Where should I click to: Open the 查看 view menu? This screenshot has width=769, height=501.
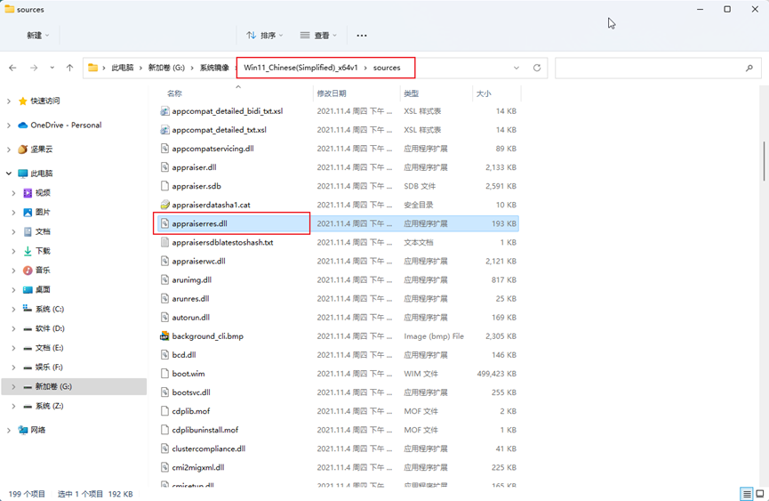tap(319, 36)
